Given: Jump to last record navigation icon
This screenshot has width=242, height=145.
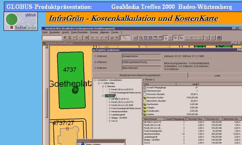Looking at the screenshot, I should tap(106, 38).
